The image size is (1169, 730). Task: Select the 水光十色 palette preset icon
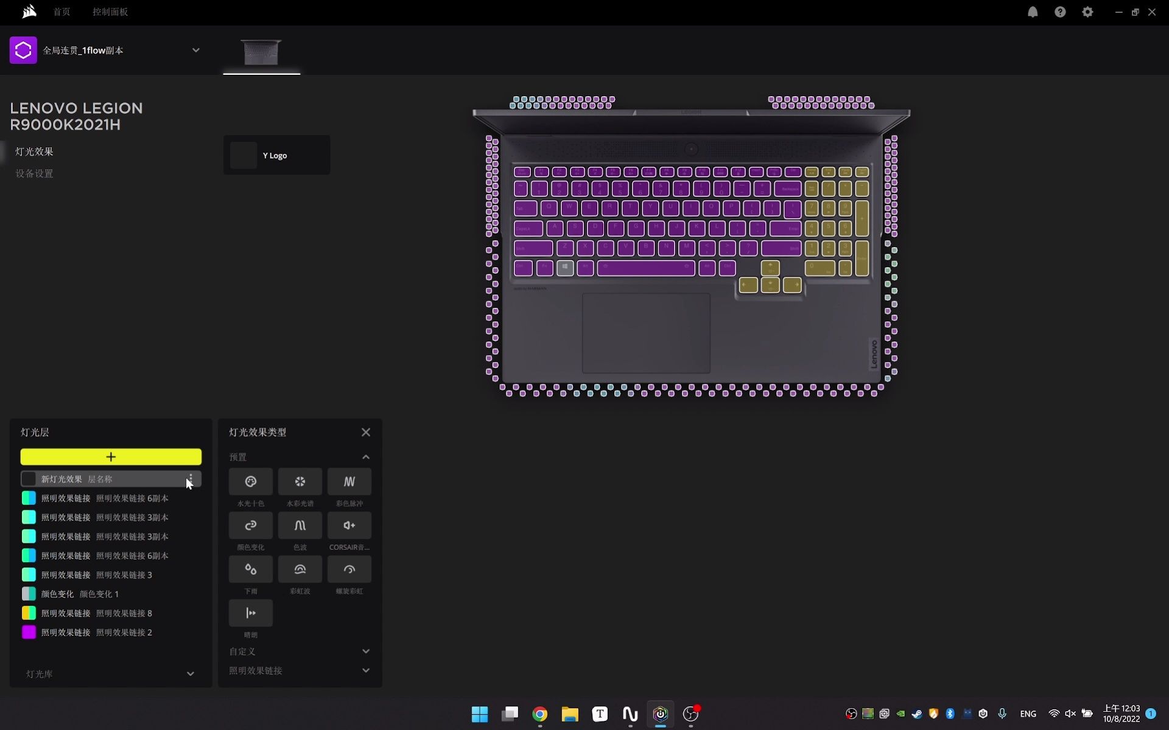pos(250,482)
